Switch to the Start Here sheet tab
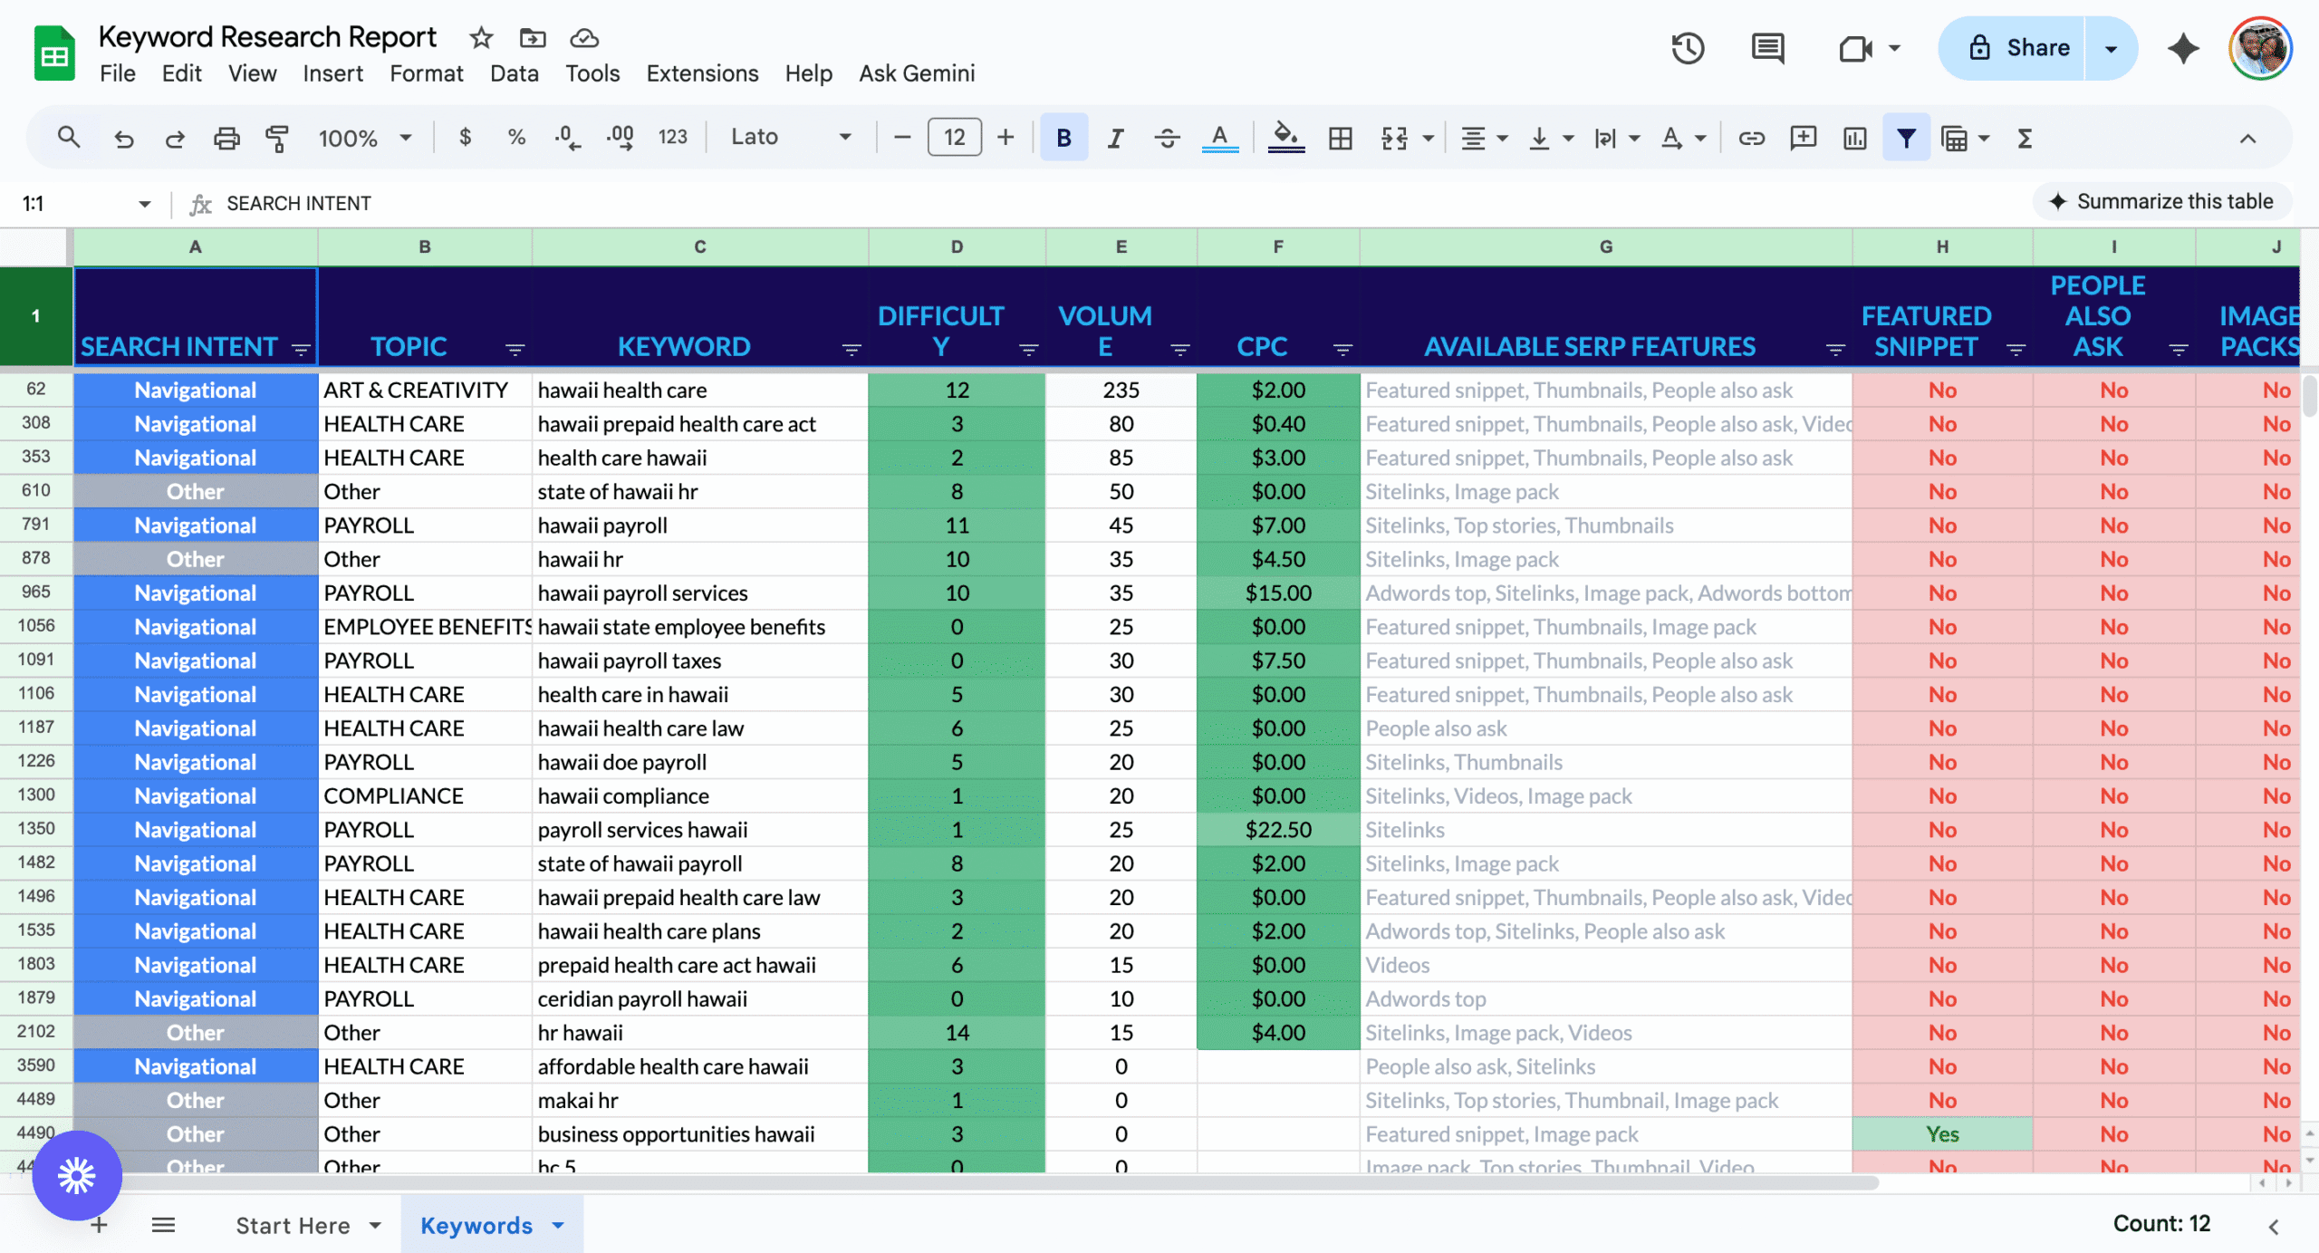 [293, 1225]
